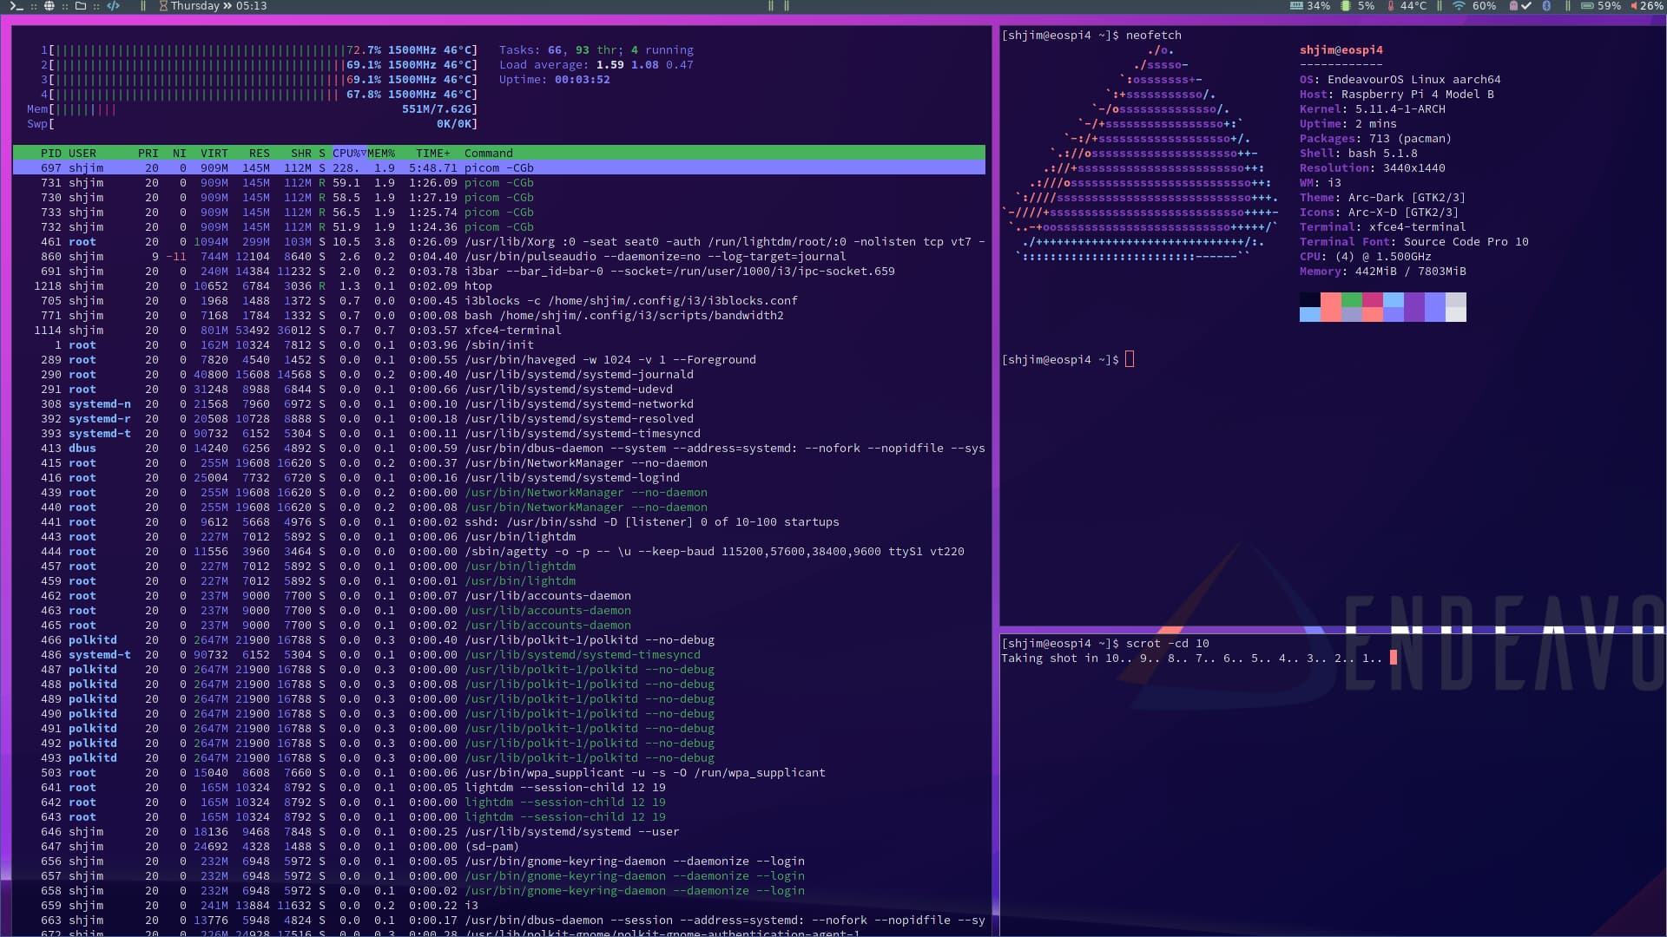Screen dimensions: 1667x937
Task: Click the EndeavourOS ASCII logo in neofetch
Action: point(1141,154)
